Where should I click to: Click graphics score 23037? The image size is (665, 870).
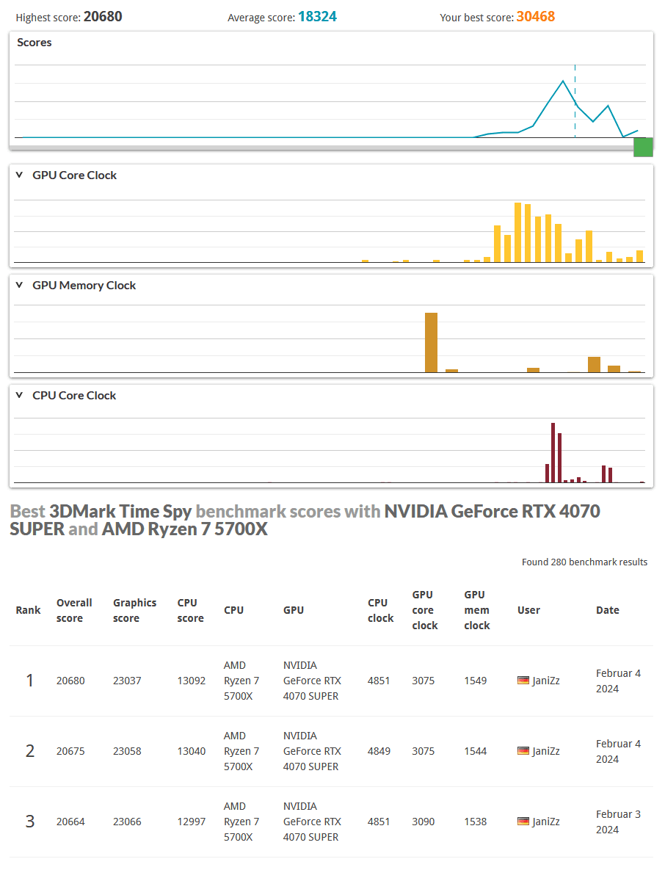pyautogui.click(x=127, y=681)
